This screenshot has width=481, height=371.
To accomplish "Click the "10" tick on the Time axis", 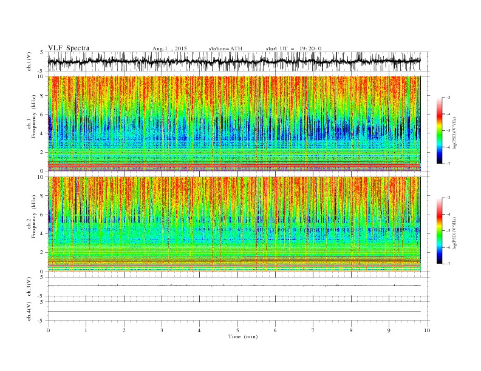I will pyautogui.click(x=427, y=330).
